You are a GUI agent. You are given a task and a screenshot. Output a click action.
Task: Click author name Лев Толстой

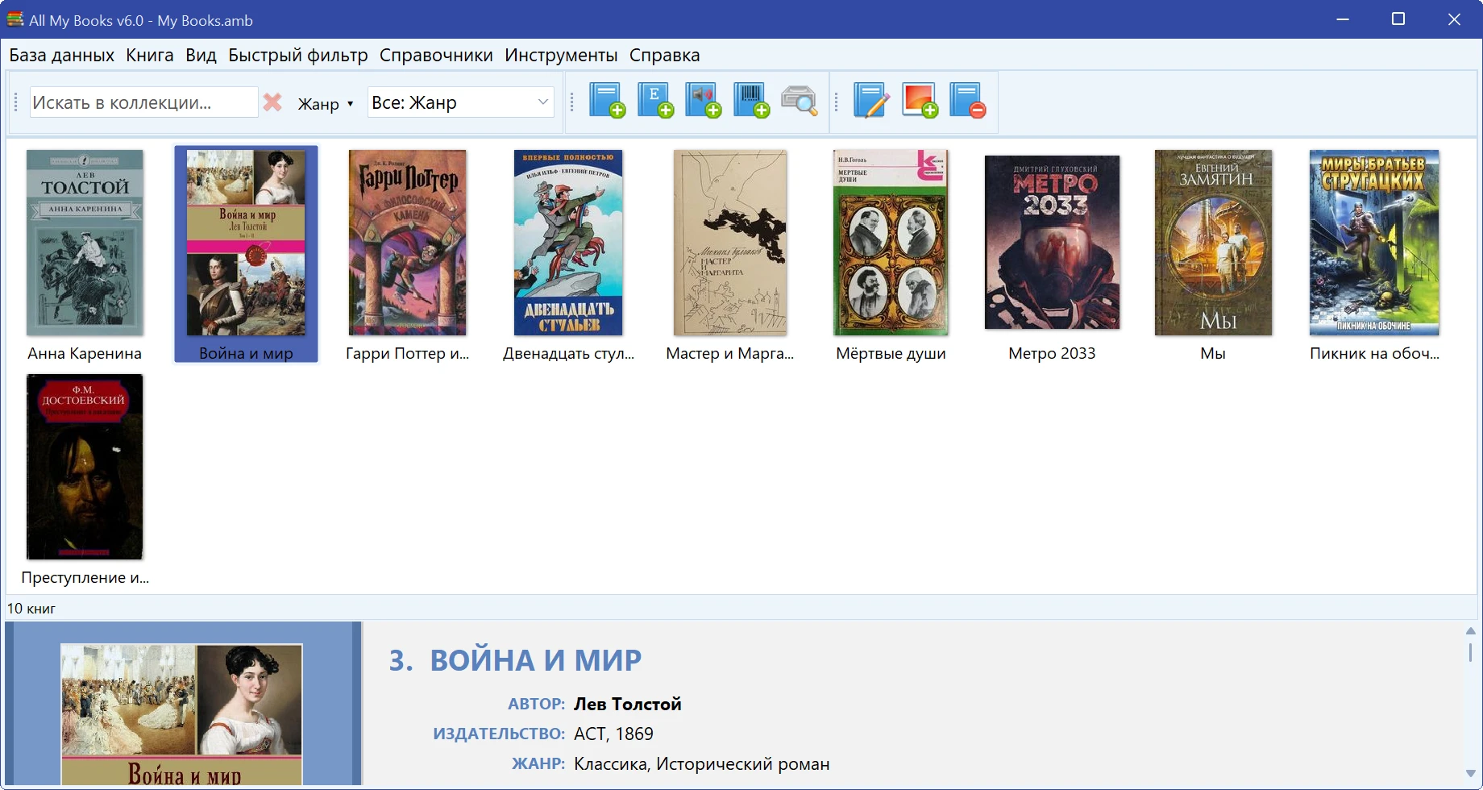pyautogui.click(x=628, y=705)
